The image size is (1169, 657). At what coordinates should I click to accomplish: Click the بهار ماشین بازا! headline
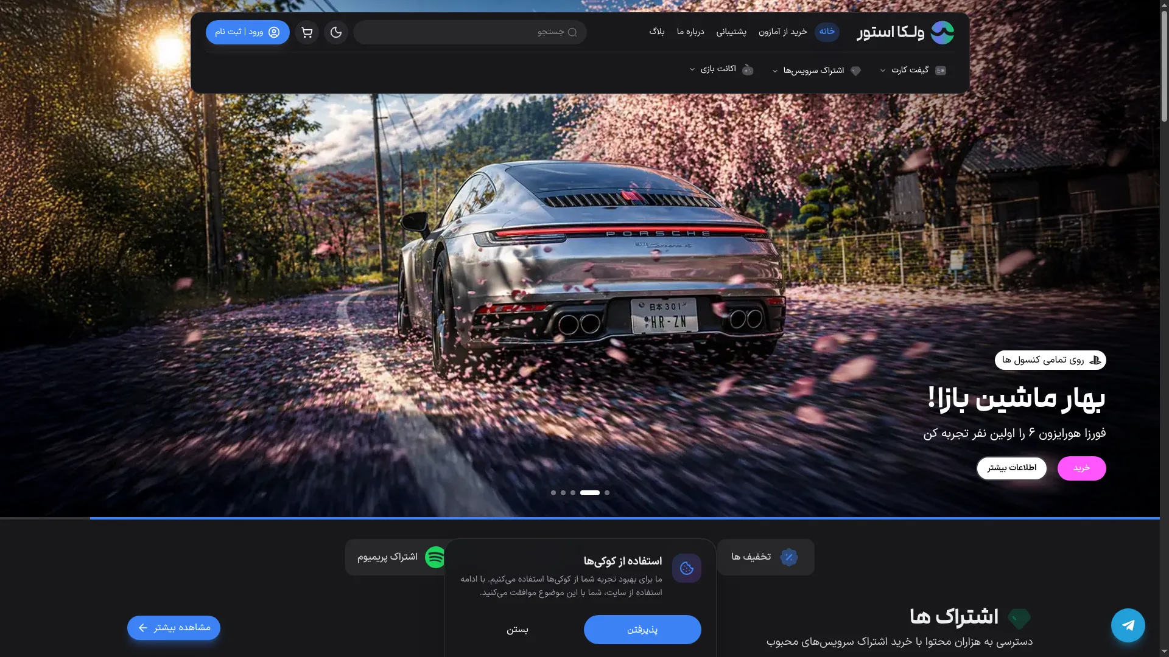[x=1016, y=399]
